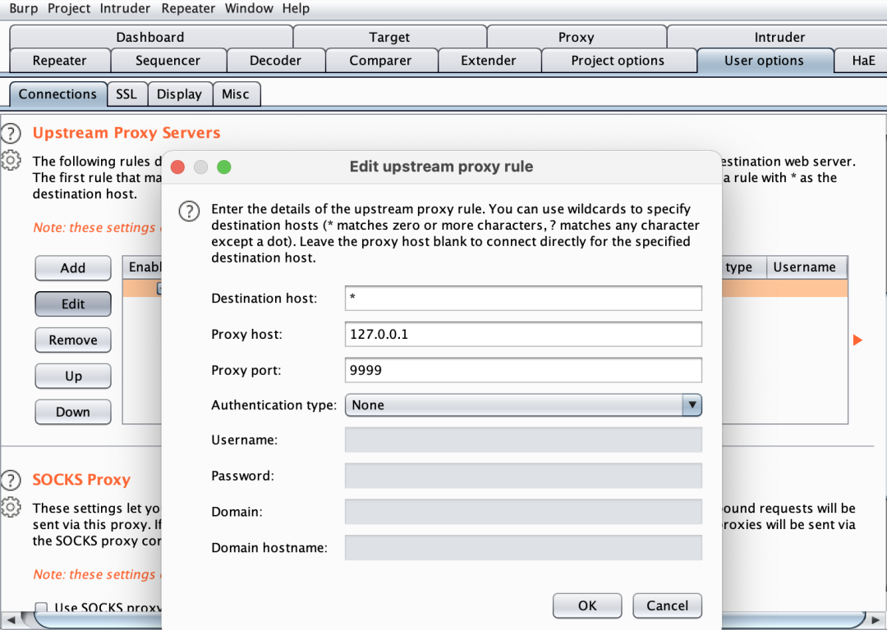Click the help icon in the Edit upstream proxy rule dialog
This screenshot has width=887, height=630.
pos(189,212)
